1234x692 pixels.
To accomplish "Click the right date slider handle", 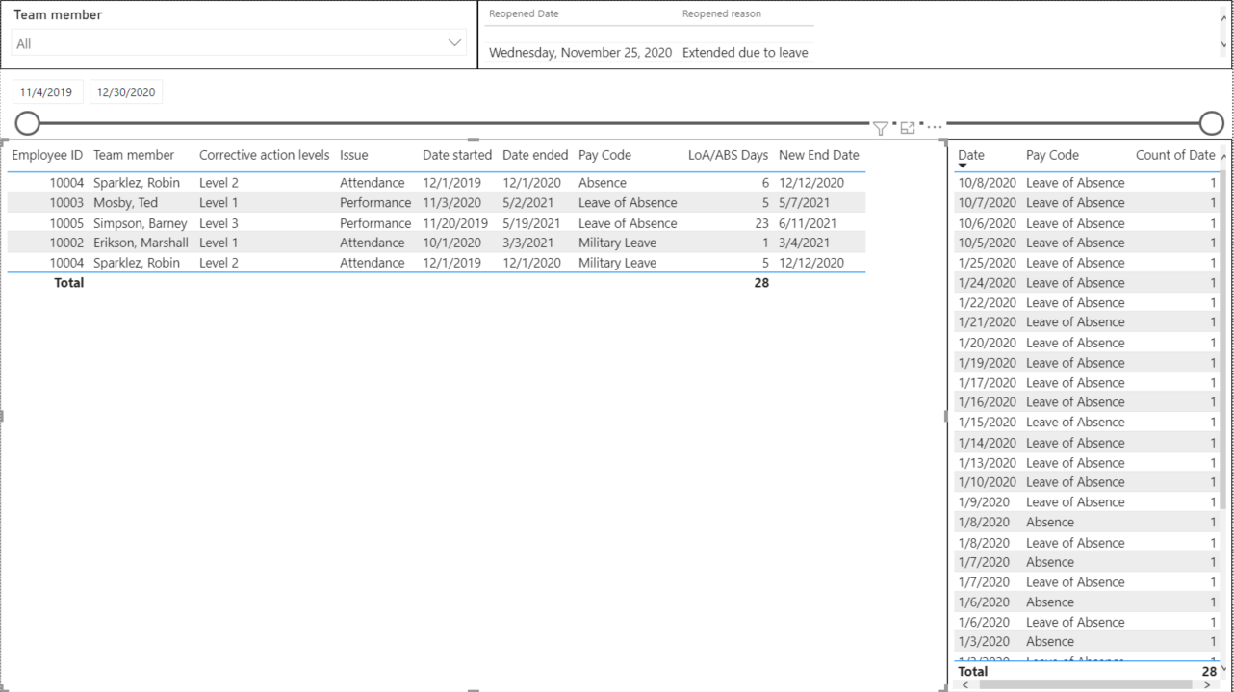I will (x=1211, y=123).
